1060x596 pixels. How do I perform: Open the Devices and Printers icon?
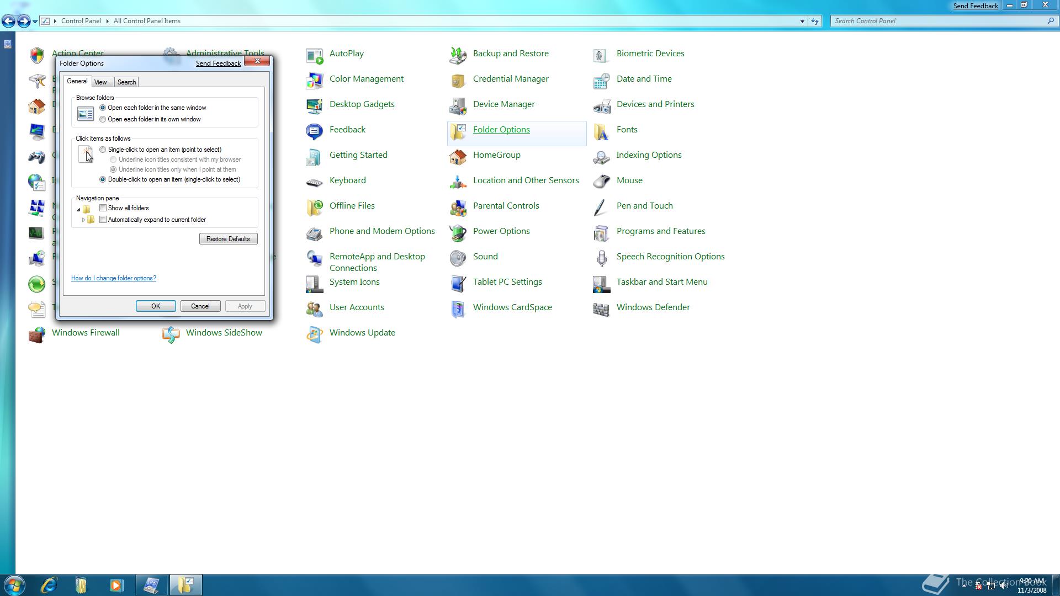(601, 107)
